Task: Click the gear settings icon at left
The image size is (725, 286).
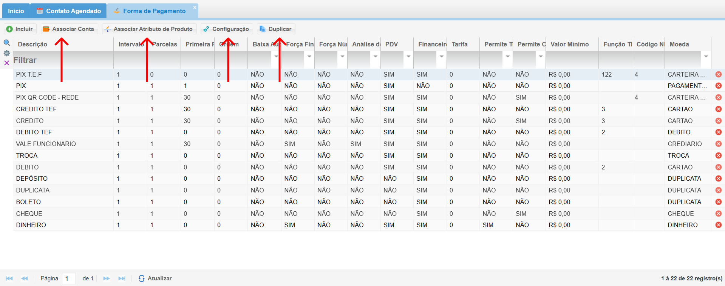Action: [6, 53]
